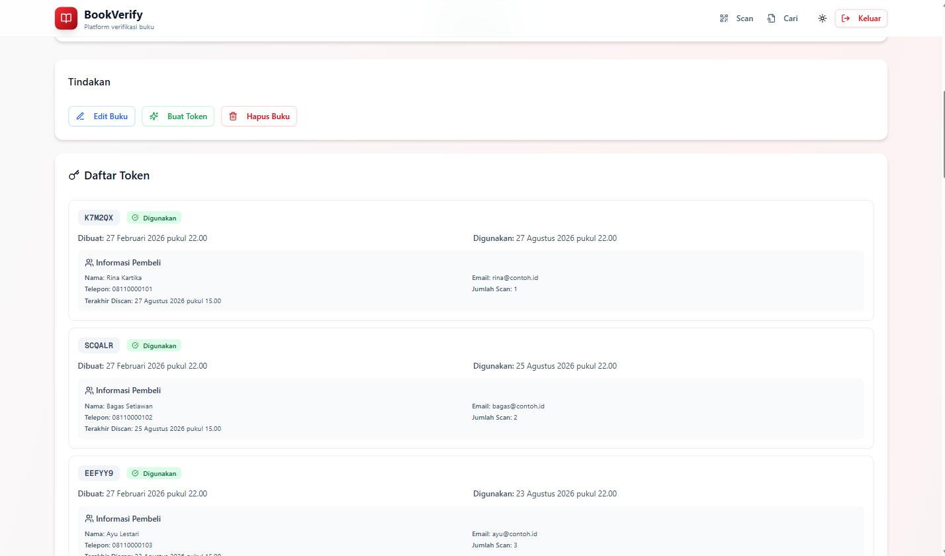Image resolution: width=945 pixels, height=556 pixels.
Task: Click the people icon for Rina Kartika's info
Action: 89,263
